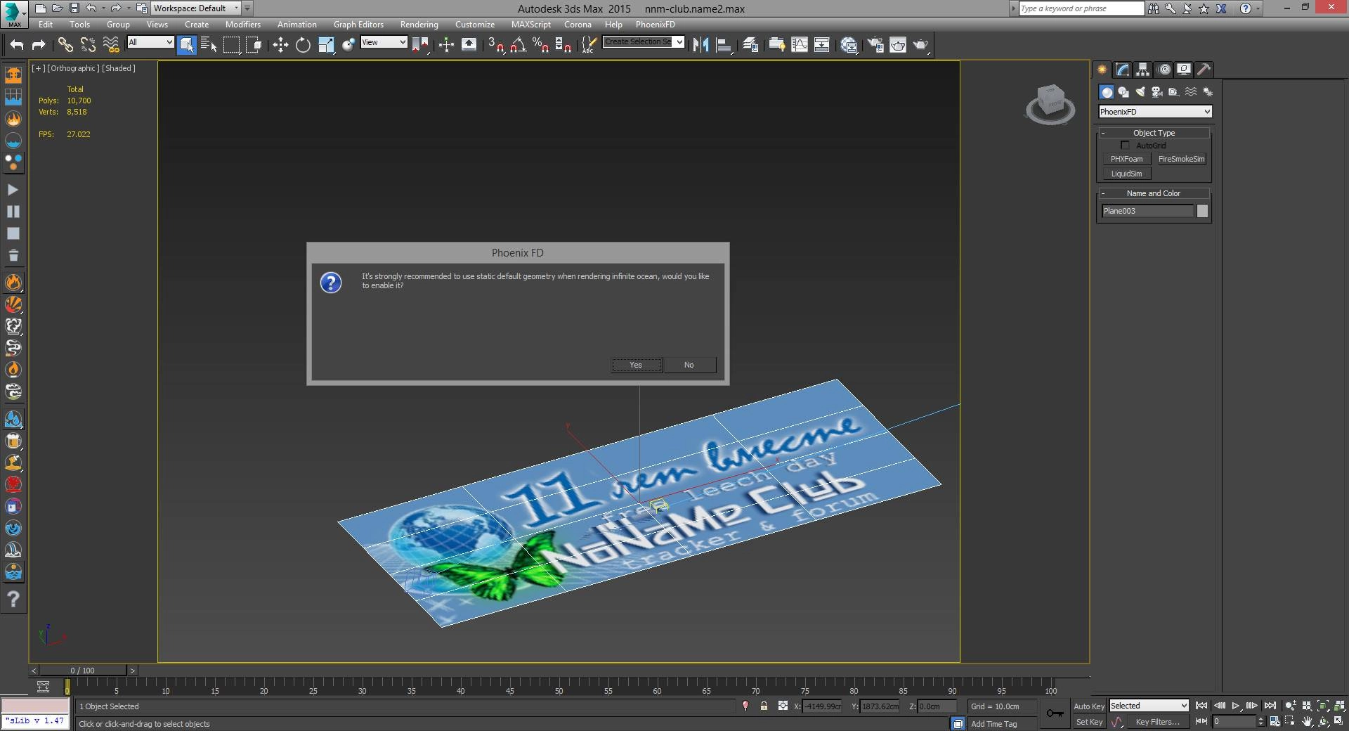Click the Align tool icon
This screenshot has width=1349, height=731.
tap(724, 45)
